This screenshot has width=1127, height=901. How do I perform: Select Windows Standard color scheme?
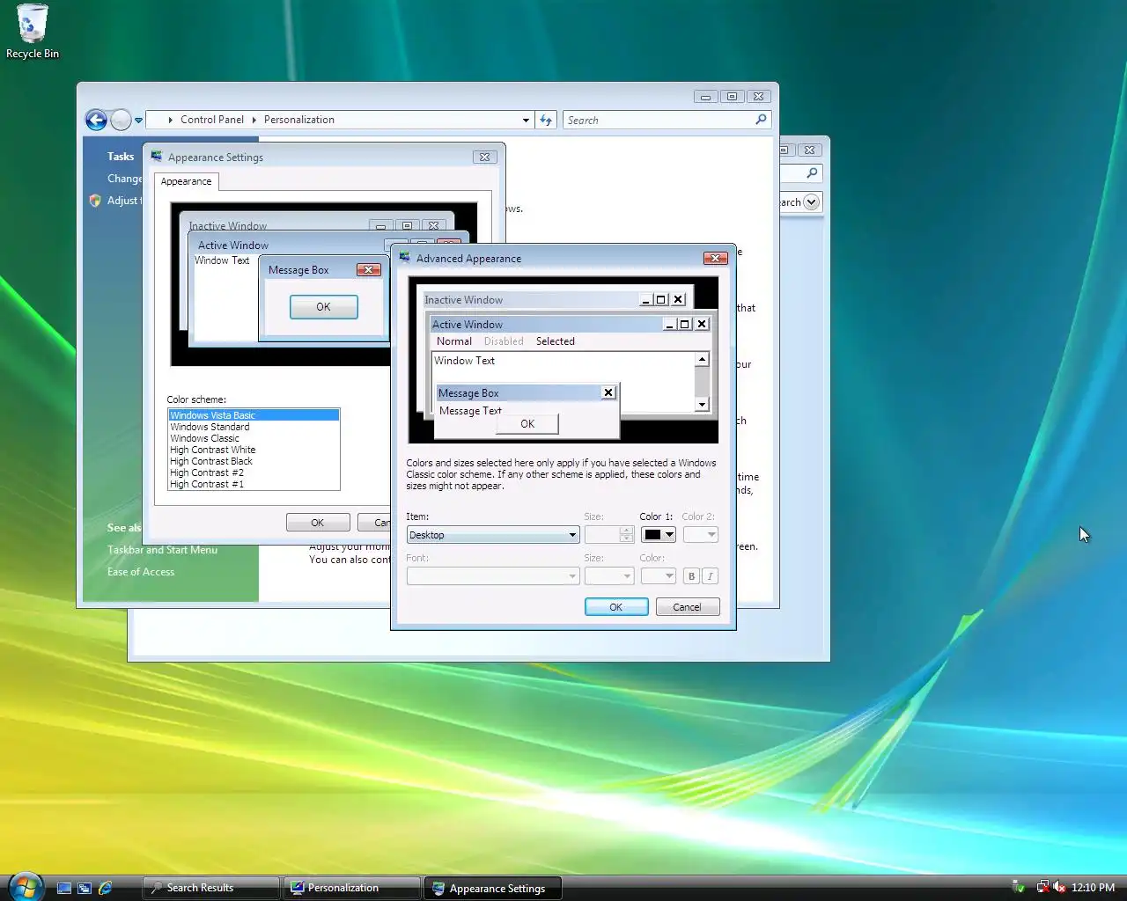254,427
